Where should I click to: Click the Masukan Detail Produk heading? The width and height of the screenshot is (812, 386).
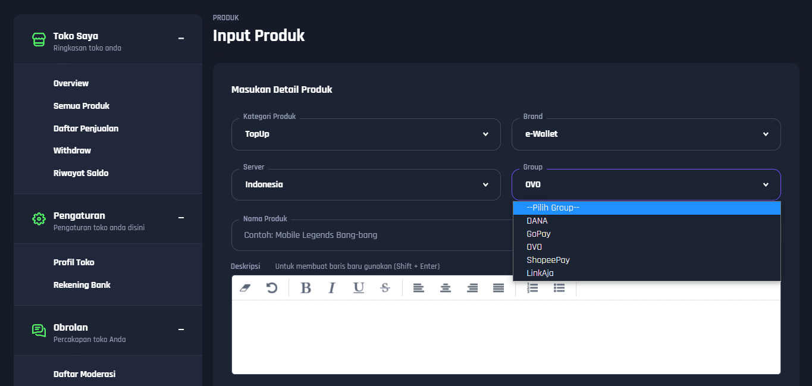pos(282,90)
